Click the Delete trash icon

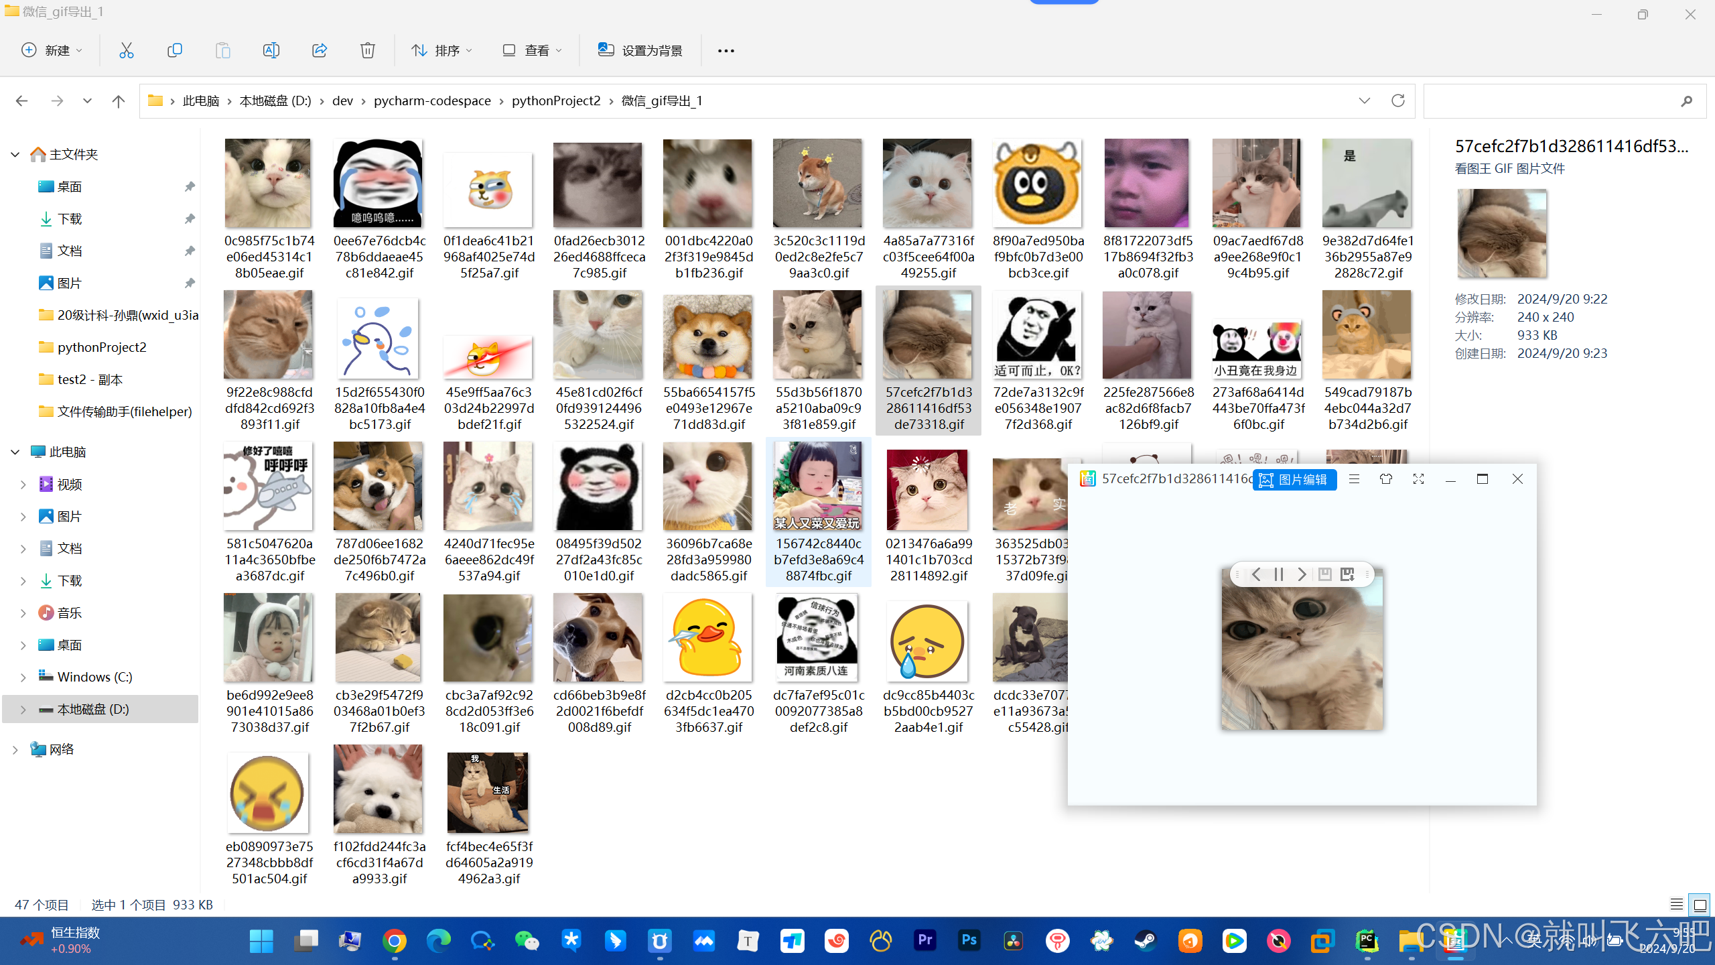coord(367,50)
